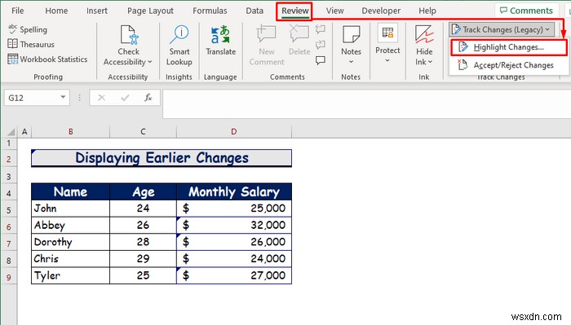Image resolution: width=571 pixels, height=325 pixels.
Task: Select the salary cell '32,000'
Action: pyautogui.click(x=234, y=225)
